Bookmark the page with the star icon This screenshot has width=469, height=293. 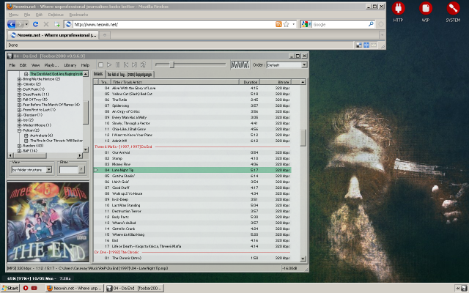(287, 24)
